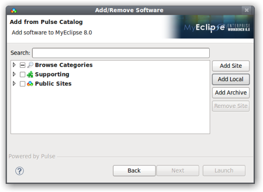This screenshot has height=192, width=263.
Task: Close the Add/Remove Software dialog
Action: tap(247, 10)
